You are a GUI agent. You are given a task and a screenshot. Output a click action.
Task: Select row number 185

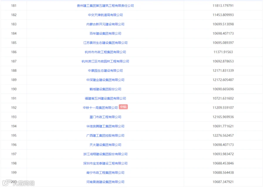point(14,43)
